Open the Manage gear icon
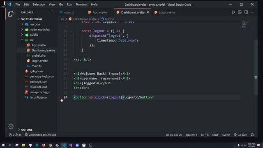Viewport: 263px width, 148px height. pos(11,126)
